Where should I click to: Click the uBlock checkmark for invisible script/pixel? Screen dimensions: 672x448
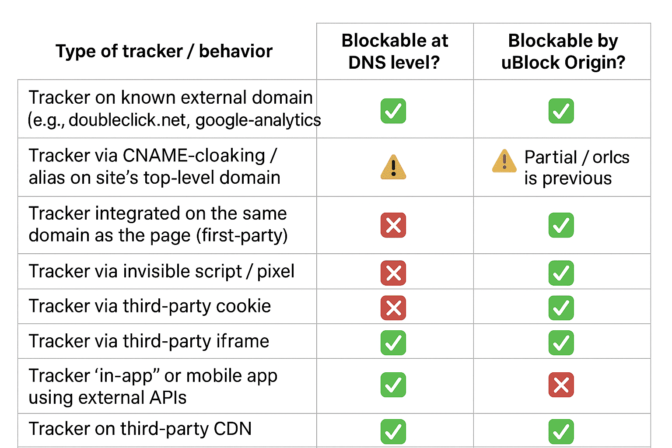tap(561, 273)
